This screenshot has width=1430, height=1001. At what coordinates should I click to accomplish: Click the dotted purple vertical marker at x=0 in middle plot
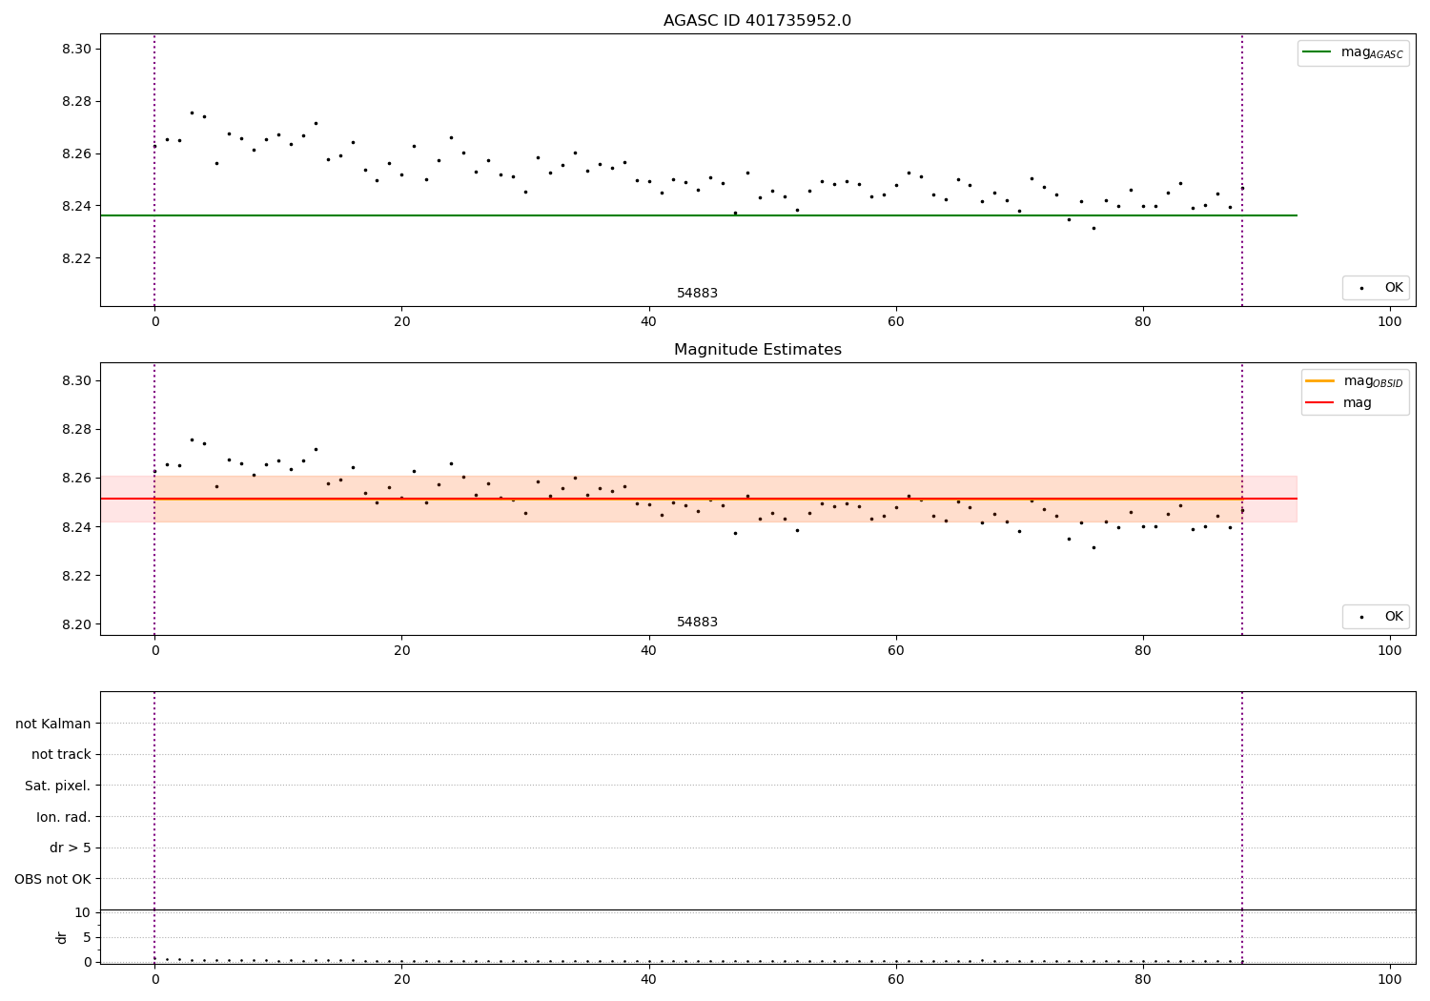pyautogui.click(x=154, y=499)
